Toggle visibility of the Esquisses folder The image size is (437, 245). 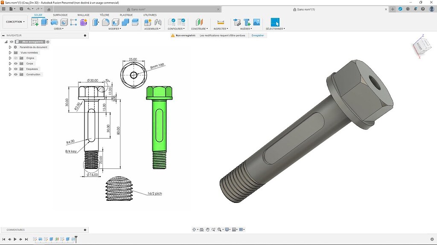[x=16, y=69]
